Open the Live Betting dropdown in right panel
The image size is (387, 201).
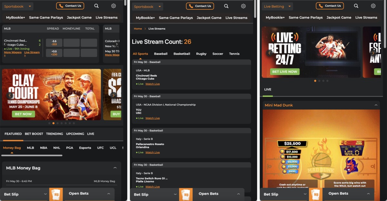(x=277, y=6)
